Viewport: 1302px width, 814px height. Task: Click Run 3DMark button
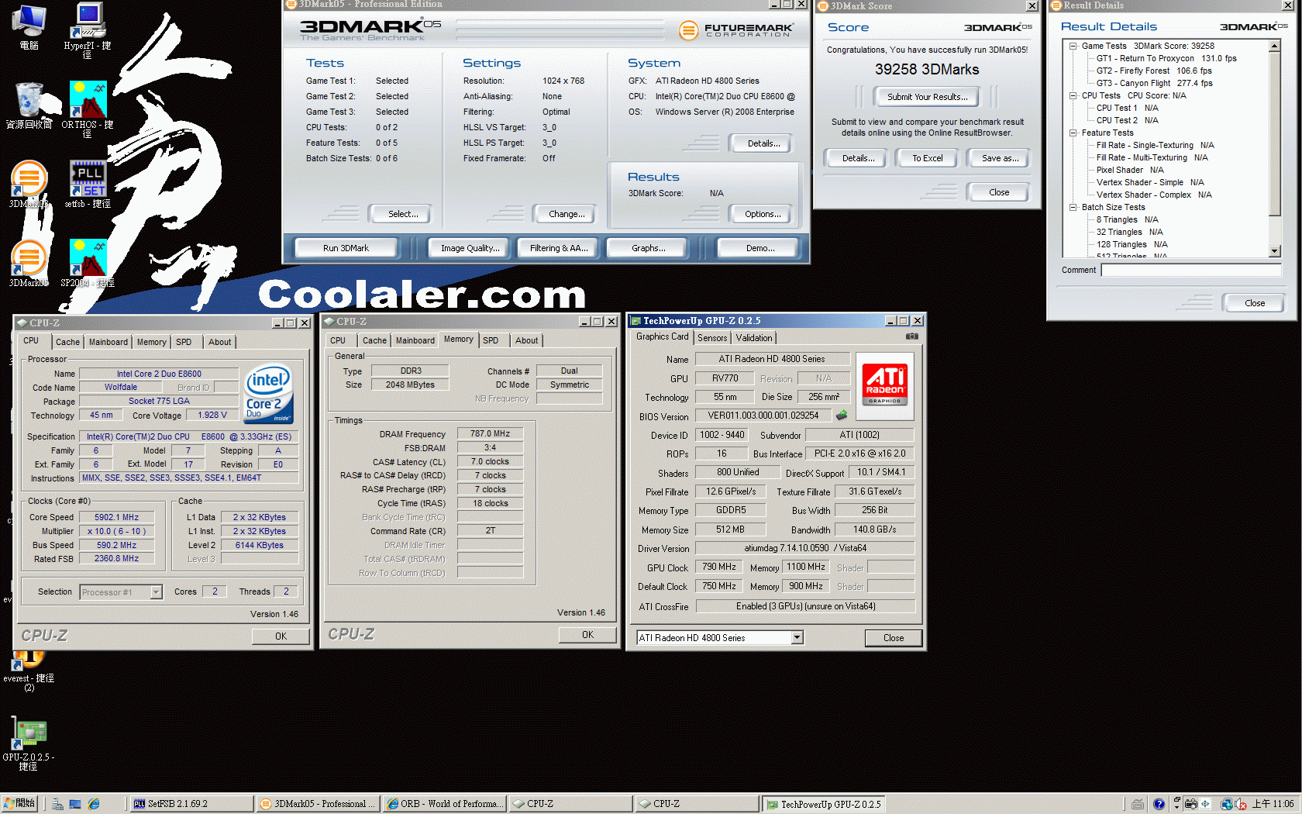346,248
